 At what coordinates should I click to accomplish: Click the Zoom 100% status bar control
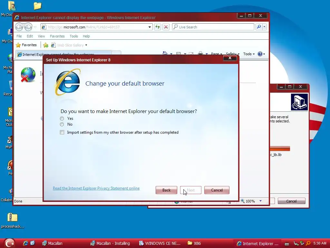click(248, 201)
